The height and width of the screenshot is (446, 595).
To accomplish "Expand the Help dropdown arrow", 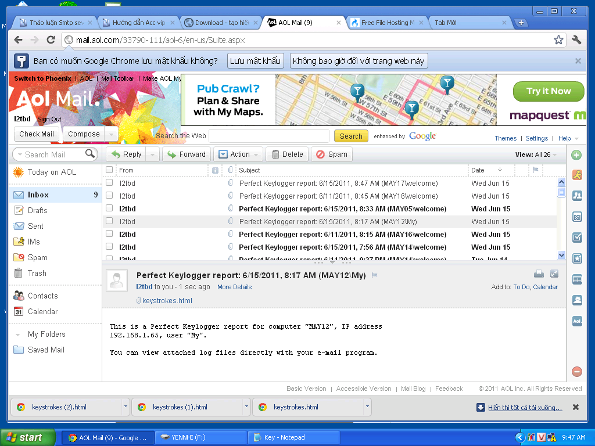I will (x=577, y=139).
